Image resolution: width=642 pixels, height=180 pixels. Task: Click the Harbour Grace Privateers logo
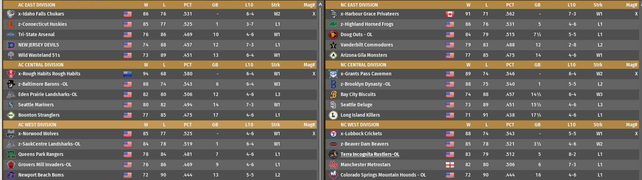[x=333, y=14]
